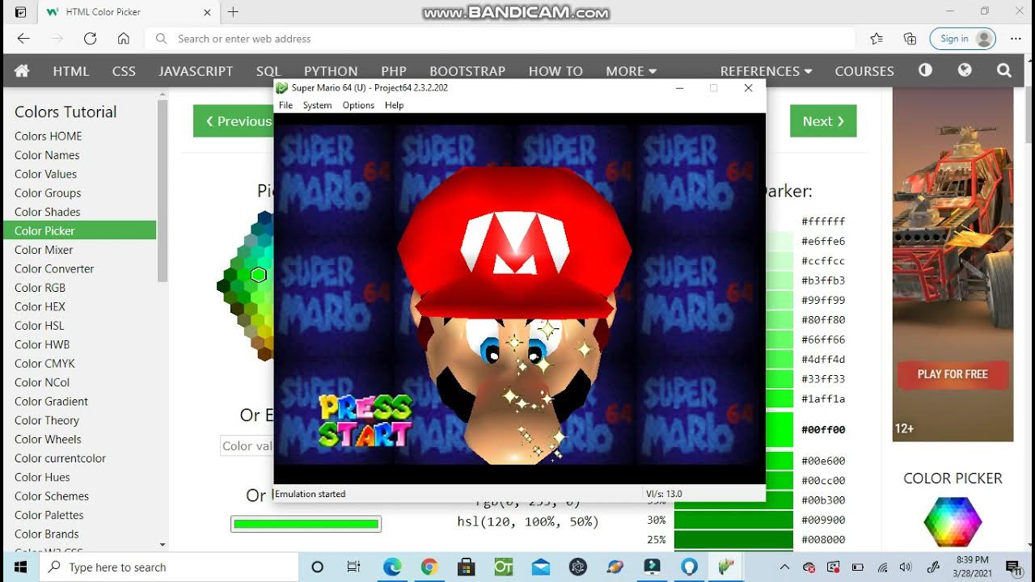The height and width of the screenshot is (582, 1035).
Task: Open network status in system tray
Action: pyautogui.click(x=883, y=567)
